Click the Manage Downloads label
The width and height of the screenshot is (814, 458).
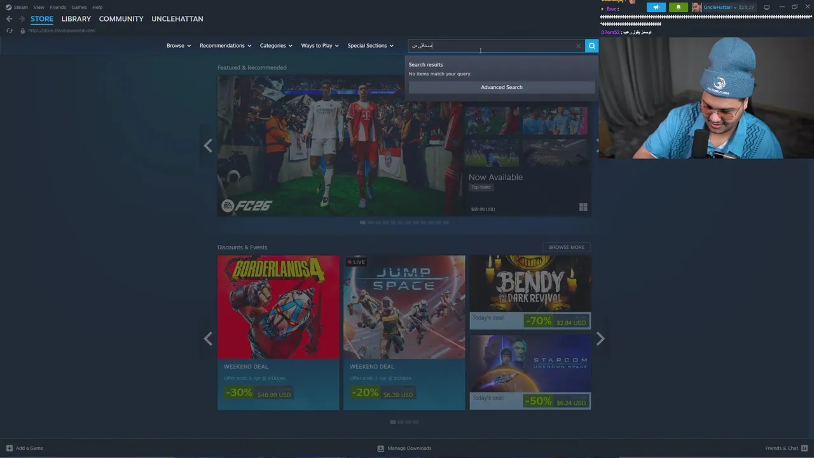pos(410,448)
